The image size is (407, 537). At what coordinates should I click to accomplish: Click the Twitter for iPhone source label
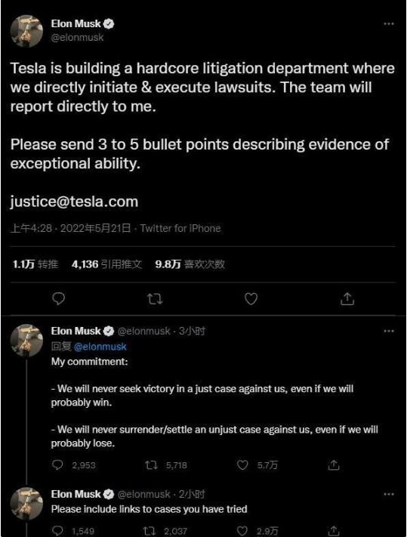pos(180,228)
